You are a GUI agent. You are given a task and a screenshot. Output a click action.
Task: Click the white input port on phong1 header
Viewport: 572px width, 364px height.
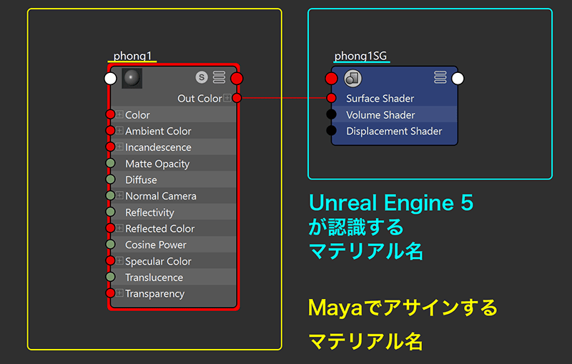click(110, 79)
